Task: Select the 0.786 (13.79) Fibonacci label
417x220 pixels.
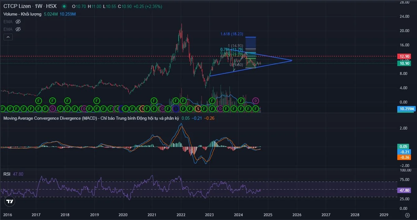Action: (232, 50)
